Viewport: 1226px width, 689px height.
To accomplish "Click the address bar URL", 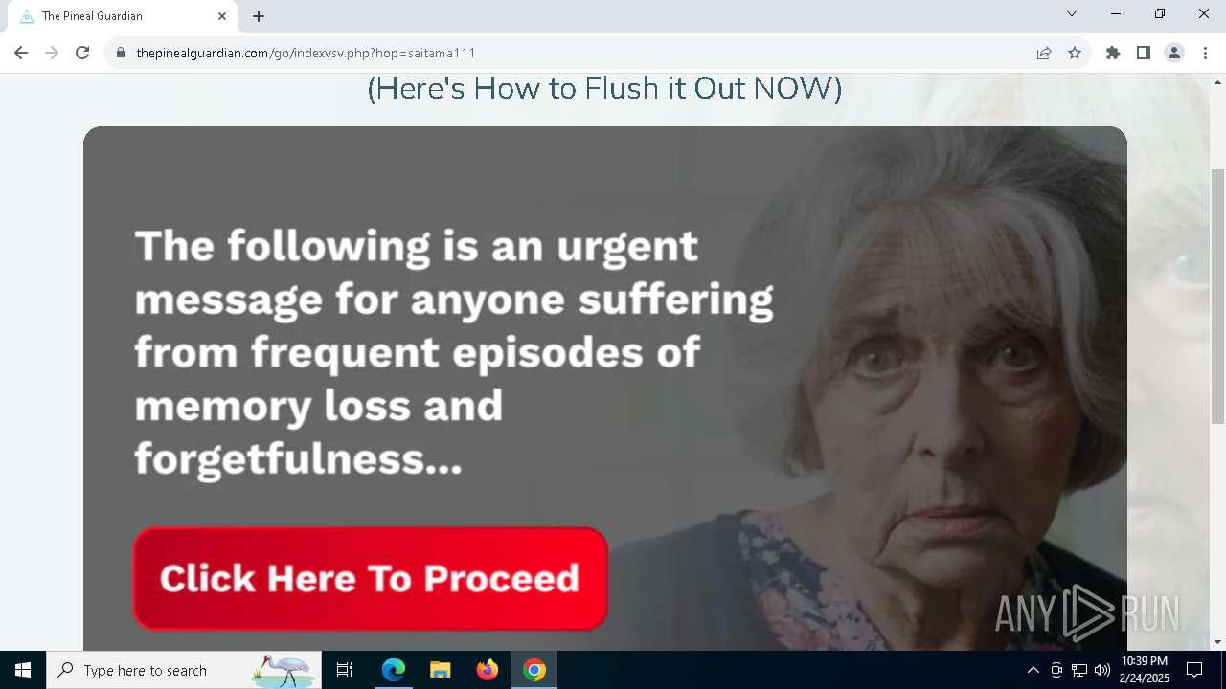I will pos(306,53).
